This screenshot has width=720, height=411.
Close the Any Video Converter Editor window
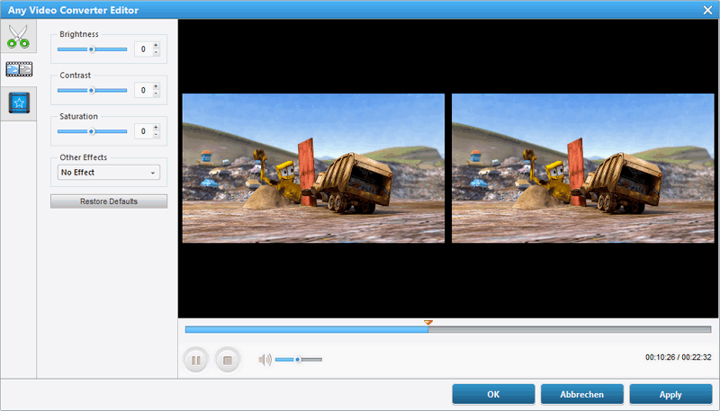[707, 10]
